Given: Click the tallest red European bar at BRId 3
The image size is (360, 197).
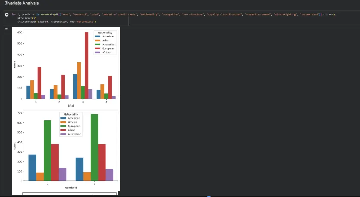Looking at the screenshot, I should tap(86, 66).
